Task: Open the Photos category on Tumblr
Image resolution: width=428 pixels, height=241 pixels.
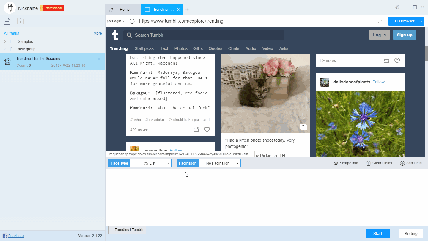Action: 181,48
